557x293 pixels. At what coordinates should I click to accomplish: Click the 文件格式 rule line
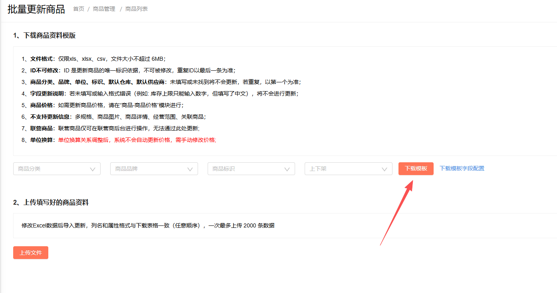click(x=93, y=59)
